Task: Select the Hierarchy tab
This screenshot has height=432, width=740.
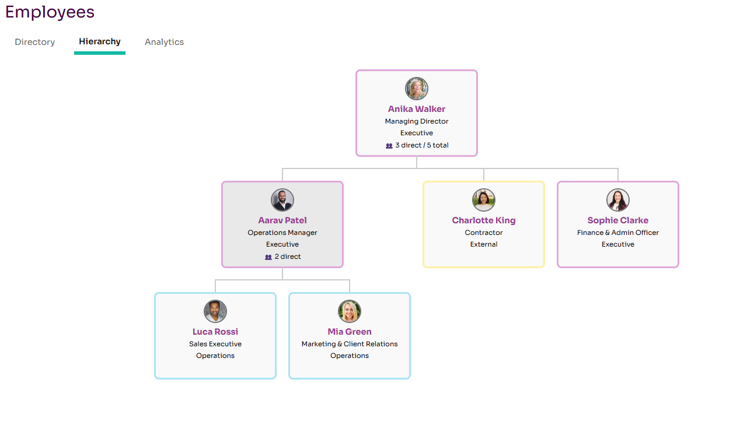Action: [x=100, y=41]
